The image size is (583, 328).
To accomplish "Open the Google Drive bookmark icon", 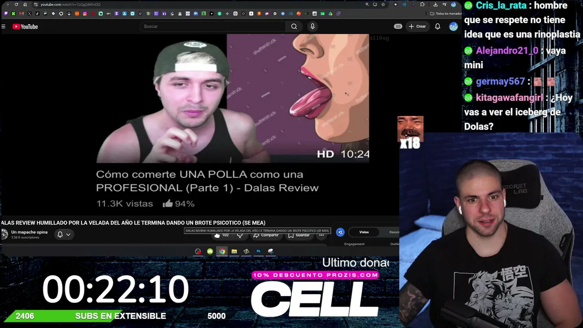I will pyautogui.click(x=330, y=14).
